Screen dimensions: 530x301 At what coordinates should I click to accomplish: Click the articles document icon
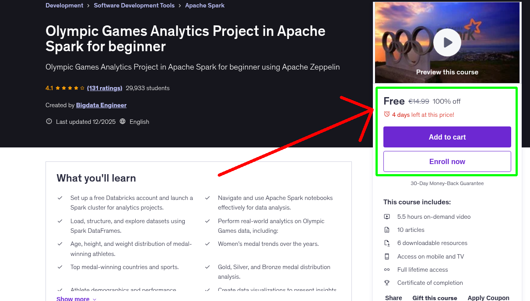(387, 229)
